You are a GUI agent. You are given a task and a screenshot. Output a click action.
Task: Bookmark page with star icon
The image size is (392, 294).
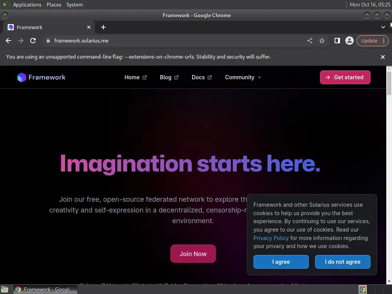click(322, 41)
